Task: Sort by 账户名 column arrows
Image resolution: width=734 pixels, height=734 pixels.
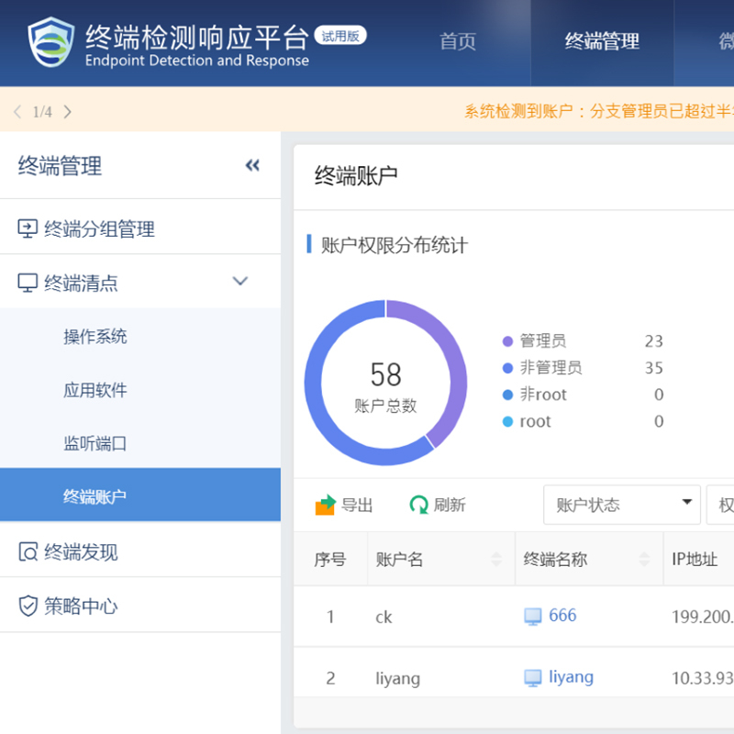Action: [x=496, y=559]
